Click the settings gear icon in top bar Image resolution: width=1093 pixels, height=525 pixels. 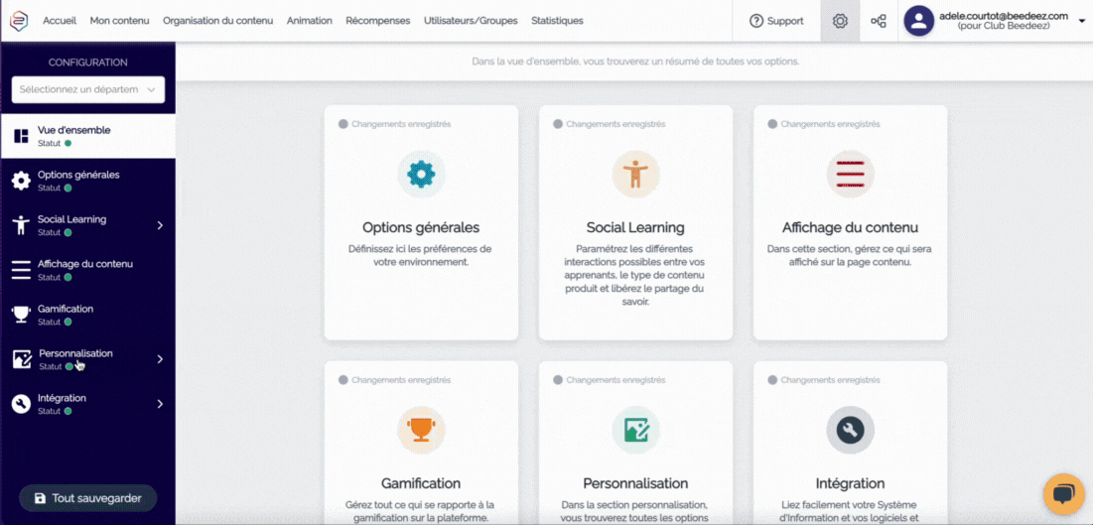pyautogui.click(x=840, y=21)
